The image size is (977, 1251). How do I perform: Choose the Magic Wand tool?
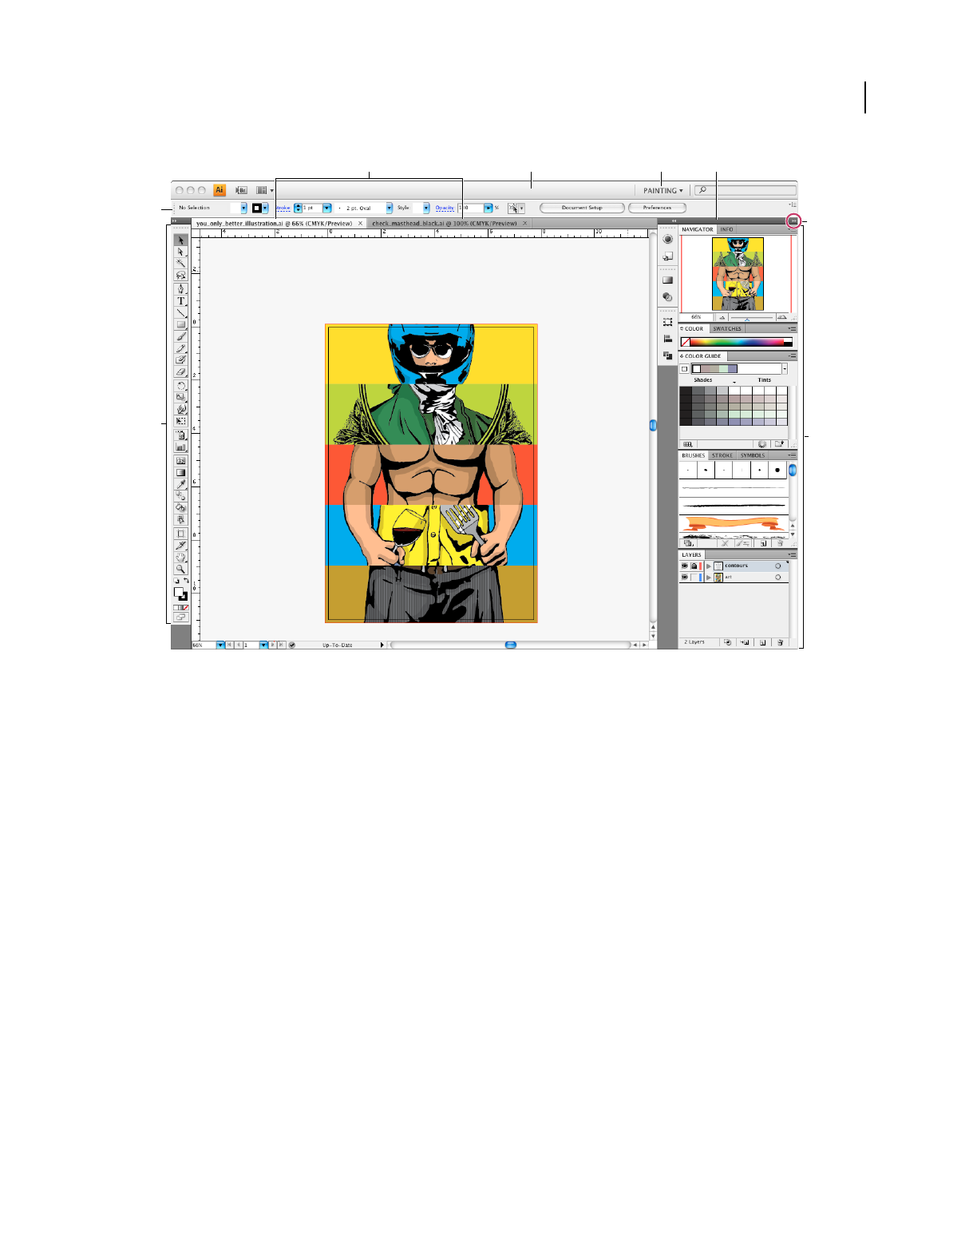pos(180,264)
